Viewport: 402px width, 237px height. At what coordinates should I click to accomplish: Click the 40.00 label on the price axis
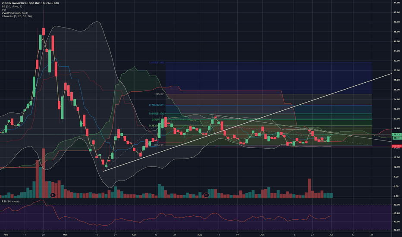[x=396, y=22]
